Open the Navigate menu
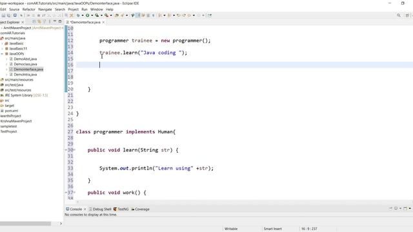This screenshot has height=232, width=413. coord(45,9)
